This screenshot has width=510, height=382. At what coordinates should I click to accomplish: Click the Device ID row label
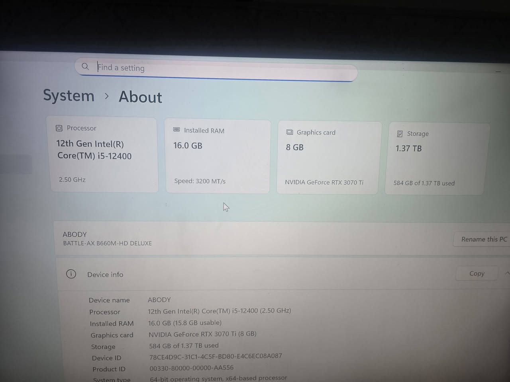tap(106, 358)
